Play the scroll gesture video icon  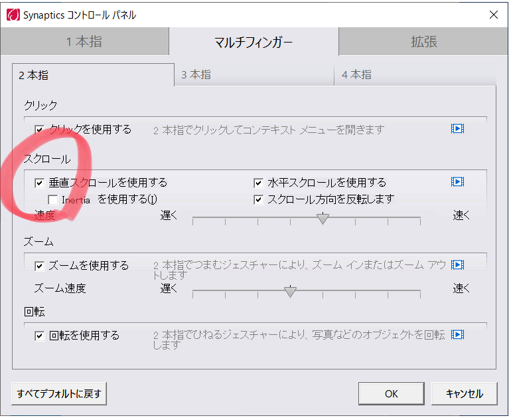(x=457, y=182)
